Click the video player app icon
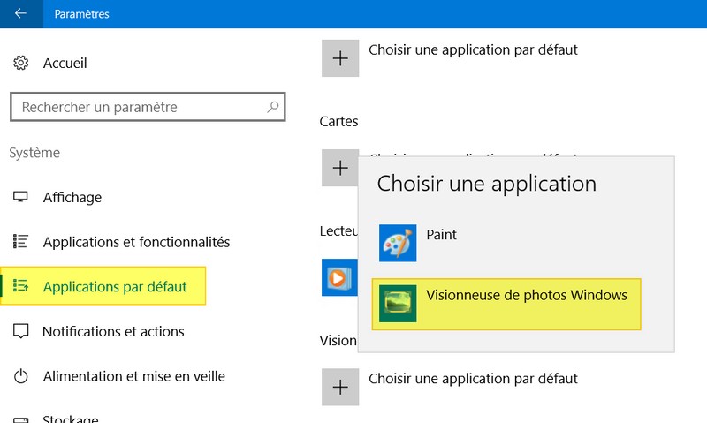 click(338, 277)
